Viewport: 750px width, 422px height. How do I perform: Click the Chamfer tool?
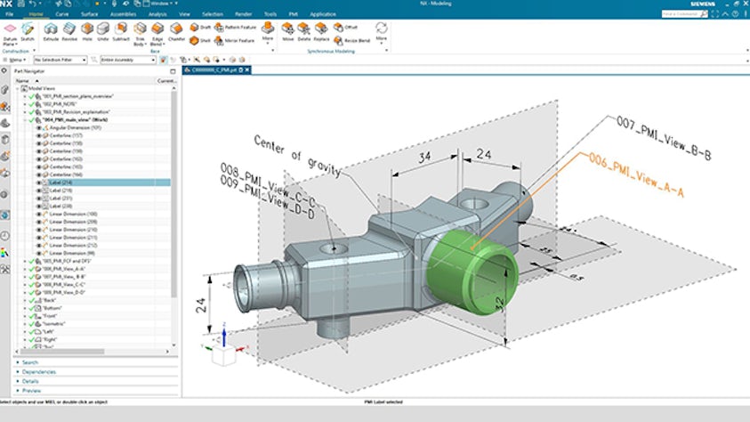(x=176, y=32)
